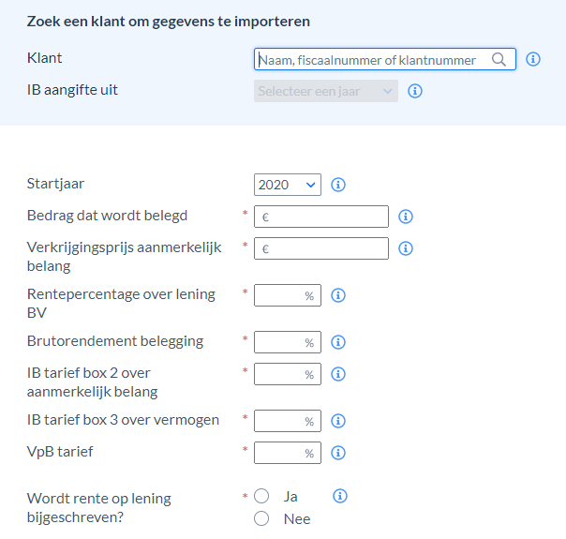Screen dimensions: 566x539
Task: Open the Startjaar info tooltip icon
Action: (338, 185)
